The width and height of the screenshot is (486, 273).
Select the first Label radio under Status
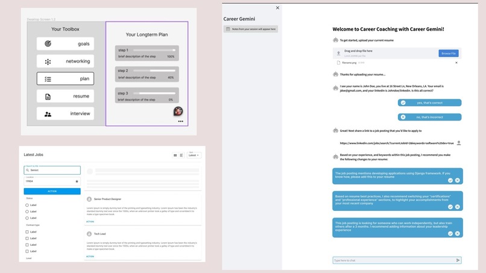click(x=27, y=205)
